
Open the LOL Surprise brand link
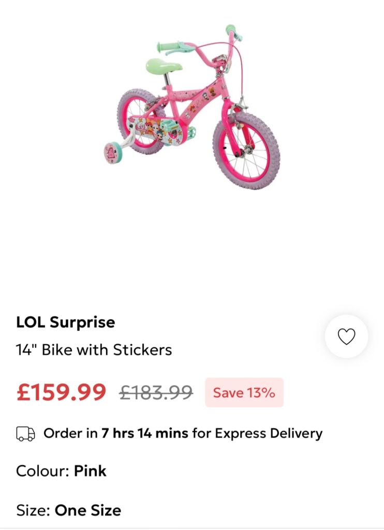coord(66,322)
